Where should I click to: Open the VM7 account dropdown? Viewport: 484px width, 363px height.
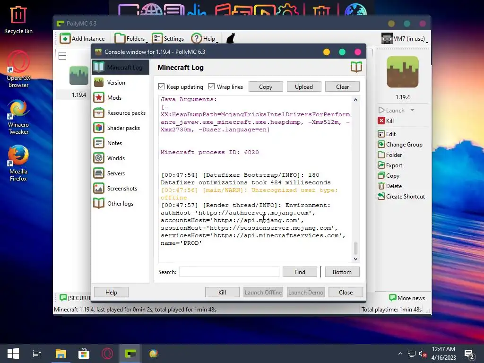[x=405, y=39]
